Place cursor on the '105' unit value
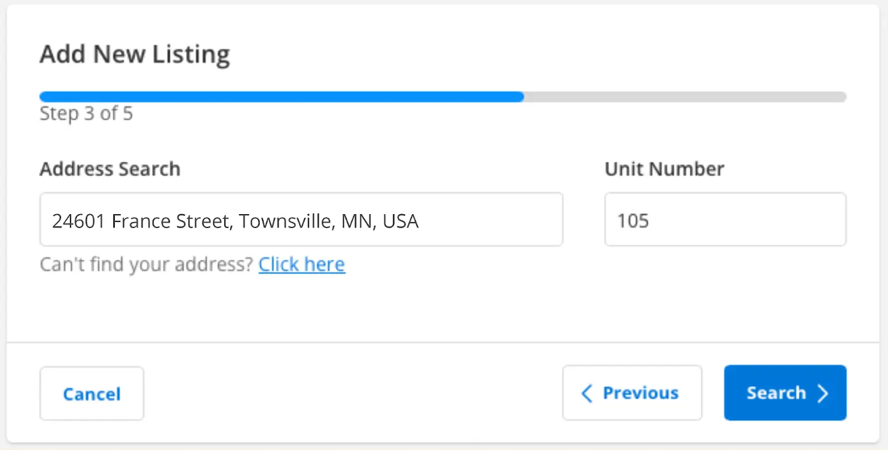 click(633, 221)
